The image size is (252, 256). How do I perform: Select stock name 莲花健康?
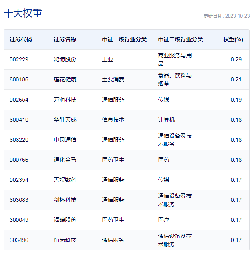tap(65, 79)
